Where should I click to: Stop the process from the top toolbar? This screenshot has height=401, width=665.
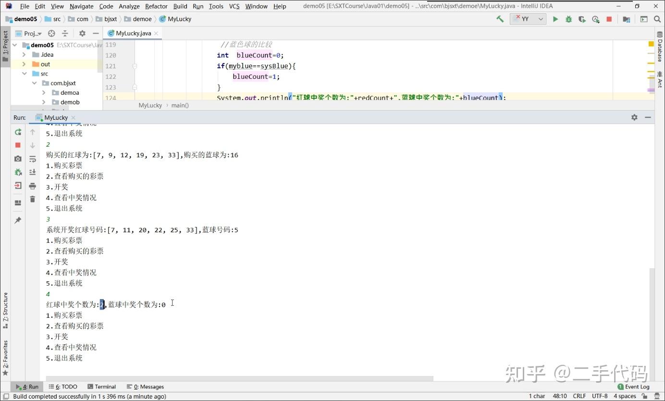pos(609,19)
